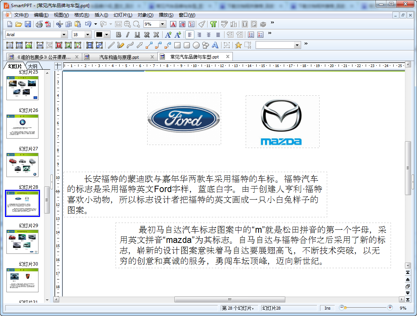This screenshot has height=316, width=417.
Task: Align text left
Action: click(189, 35)
